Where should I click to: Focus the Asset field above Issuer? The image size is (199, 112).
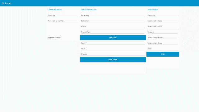click(x=113, y=43)
